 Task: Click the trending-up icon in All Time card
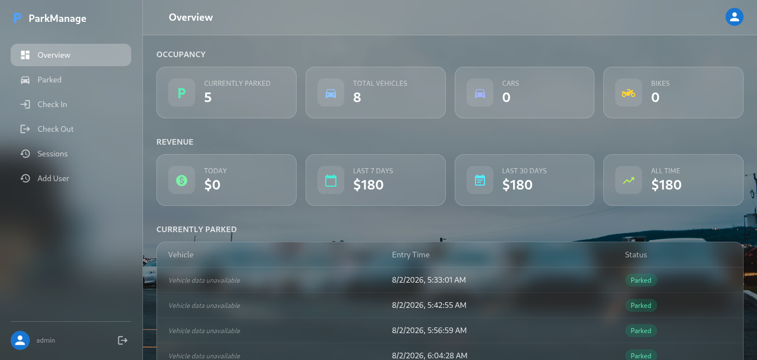629,181
